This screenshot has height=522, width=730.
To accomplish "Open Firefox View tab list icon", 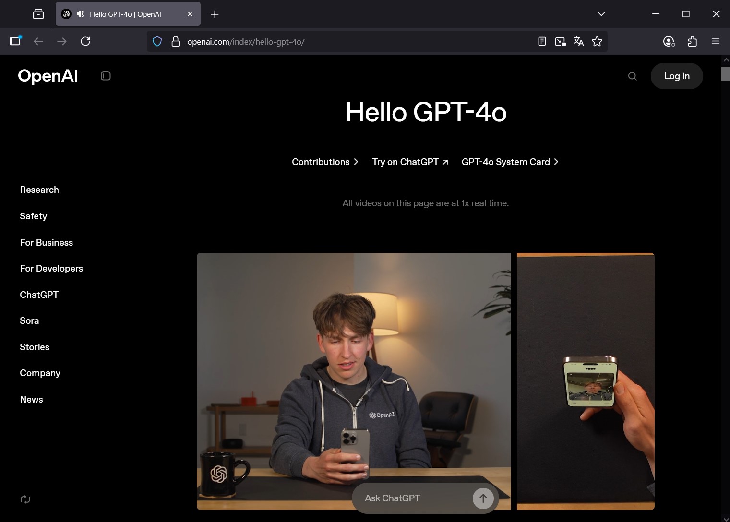I will (x=38, y=14).
